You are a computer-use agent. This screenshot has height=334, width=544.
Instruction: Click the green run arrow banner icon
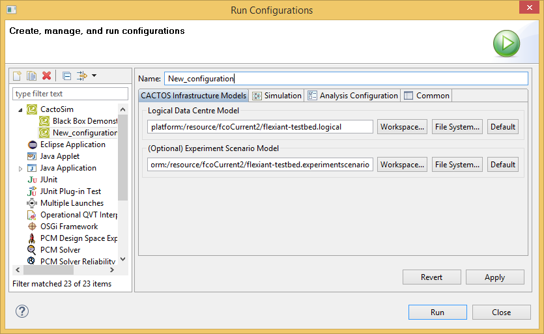506,44
